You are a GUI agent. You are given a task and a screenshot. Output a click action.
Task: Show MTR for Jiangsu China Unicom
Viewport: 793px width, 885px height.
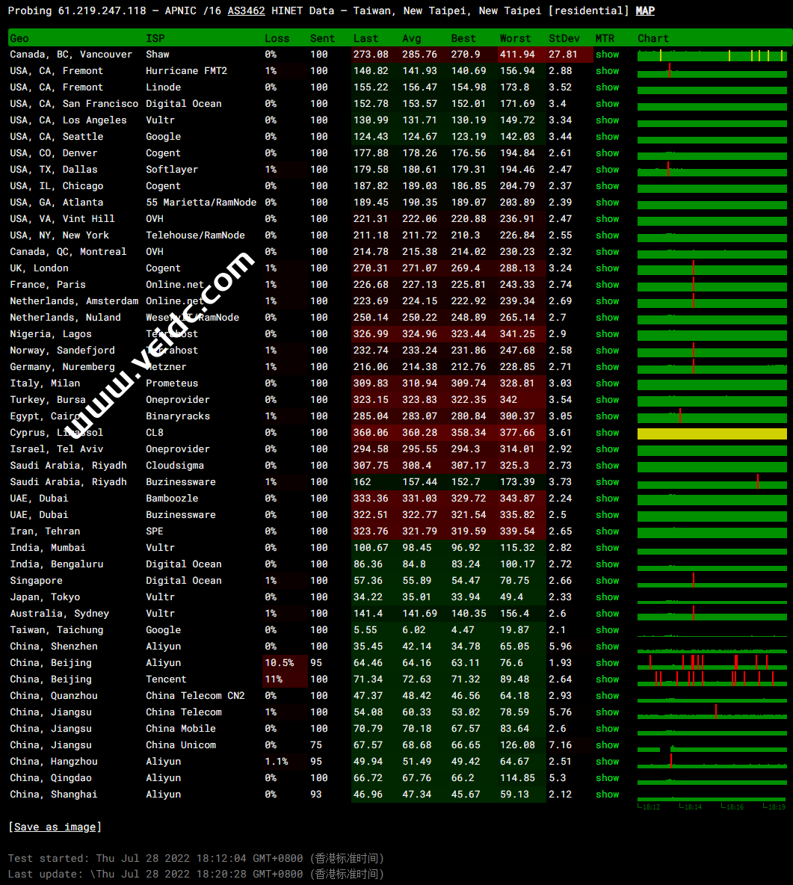tap(608, 744)
